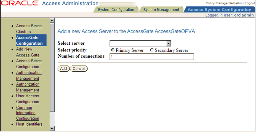This screenshot has height=132, width=256.
Task: Open the About link
Action: point(240,3)
